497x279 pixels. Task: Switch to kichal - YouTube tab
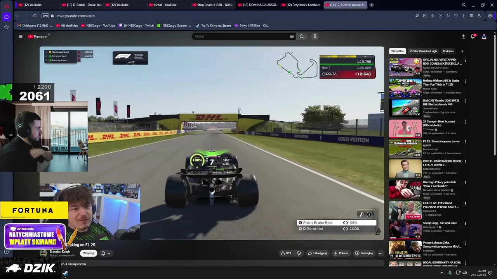click(x=169, y=5)
